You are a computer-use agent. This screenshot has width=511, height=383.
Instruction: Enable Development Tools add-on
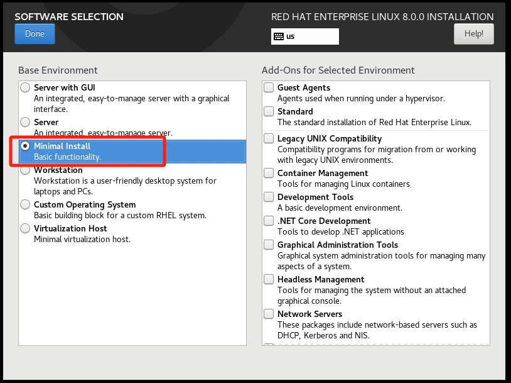pos(269,197)
